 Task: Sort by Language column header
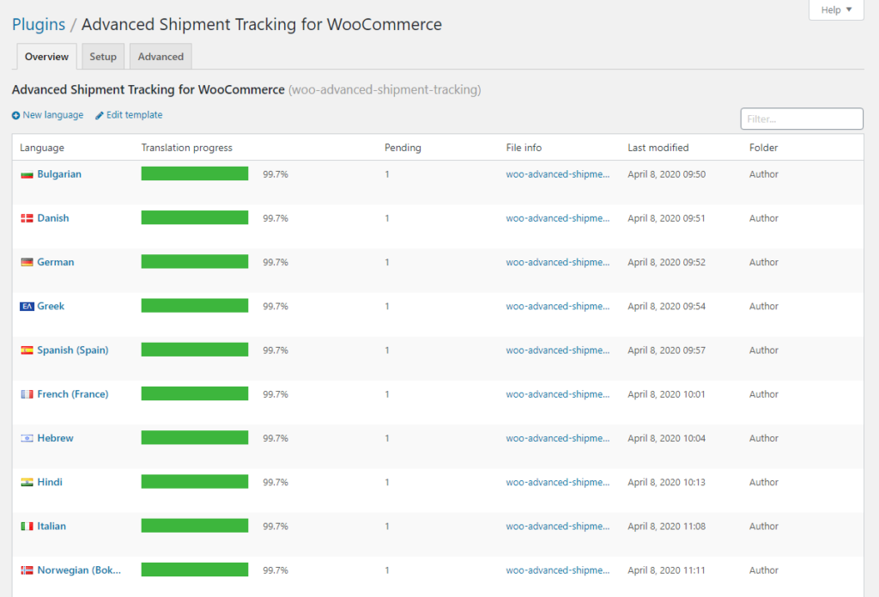pos(42,148)
